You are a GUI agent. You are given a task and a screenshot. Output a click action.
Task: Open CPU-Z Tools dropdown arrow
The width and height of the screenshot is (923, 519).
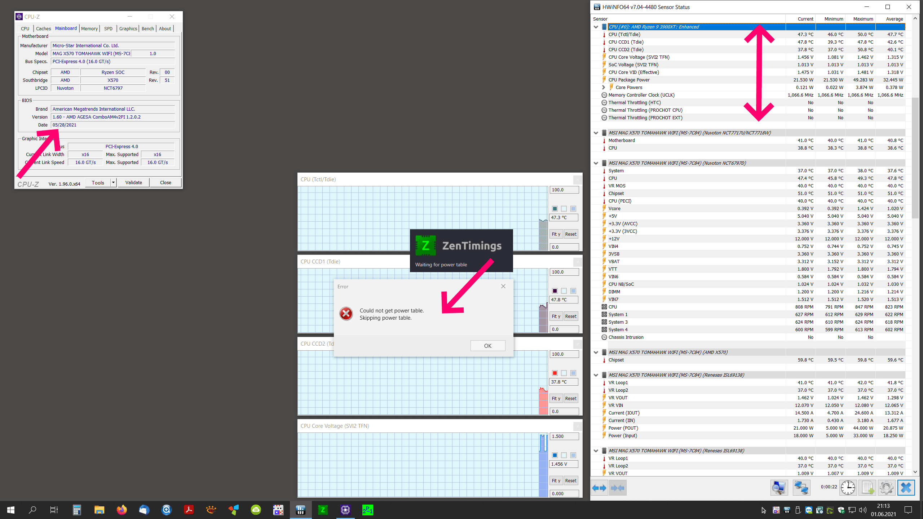coord(113,182)
